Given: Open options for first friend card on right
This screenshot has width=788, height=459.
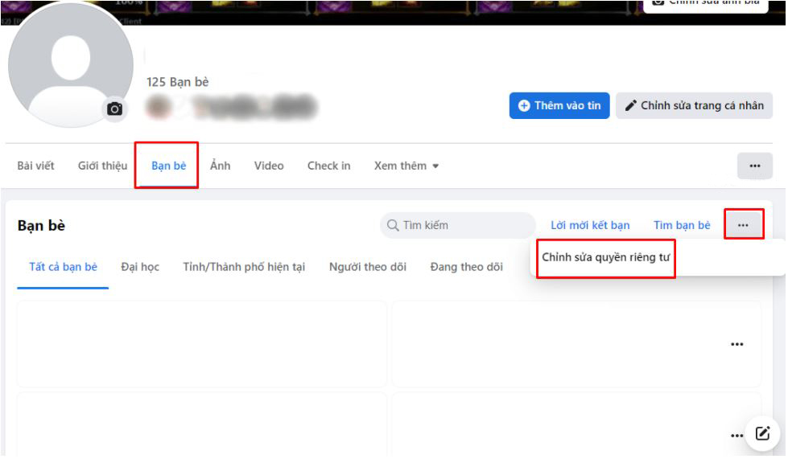Looking at the screenshot, I should 736,344.
